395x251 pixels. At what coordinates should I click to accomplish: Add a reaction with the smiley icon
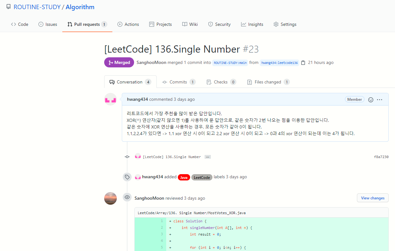pos(371,100)
